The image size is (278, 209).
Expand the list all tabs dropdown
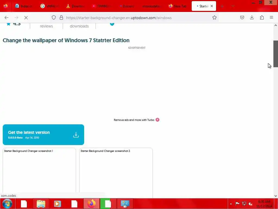(233, 6)
